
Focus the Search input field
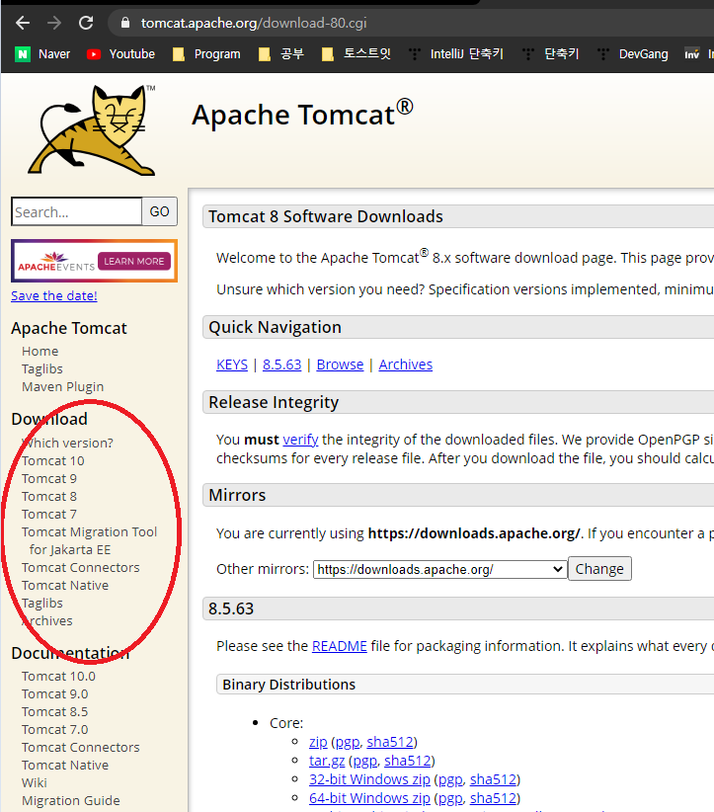77,211
